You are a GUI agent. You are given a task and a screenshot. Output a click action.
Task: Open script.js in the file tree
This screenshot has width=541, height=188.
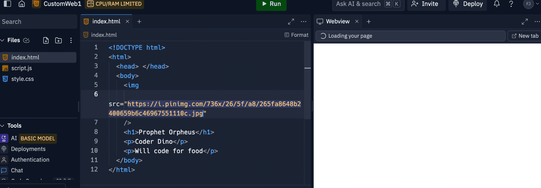[22, 68]
